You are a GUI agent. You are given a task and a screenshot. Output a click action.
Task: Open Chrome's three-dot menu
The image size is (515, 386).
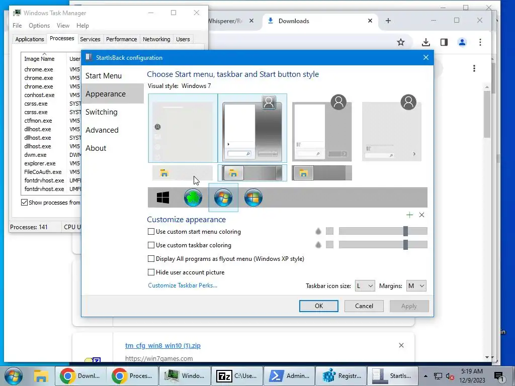pos(480,42)
